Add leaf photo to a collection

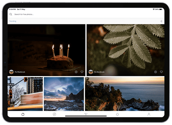point(156,72)
